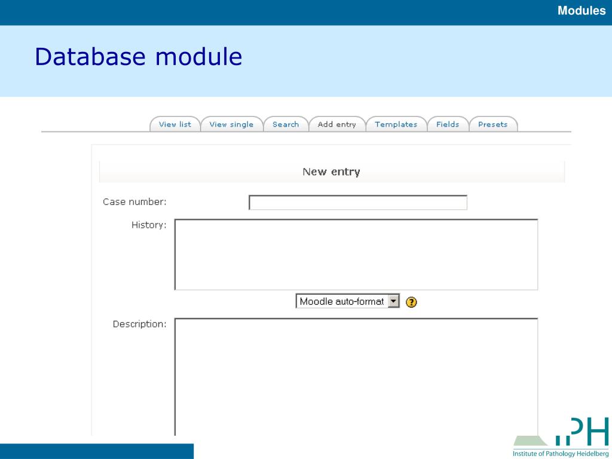The width and height of the screenshot is (612, 459).
Task: Go to the Templates tab
Action: 396,124
